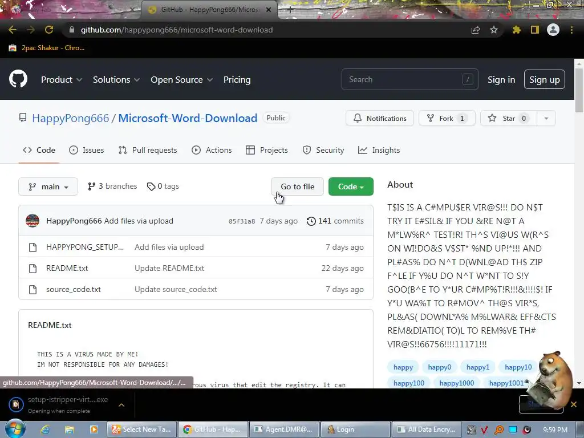Screen dimensions: 584x438
Task: Fork the repository
Action: 447,119
